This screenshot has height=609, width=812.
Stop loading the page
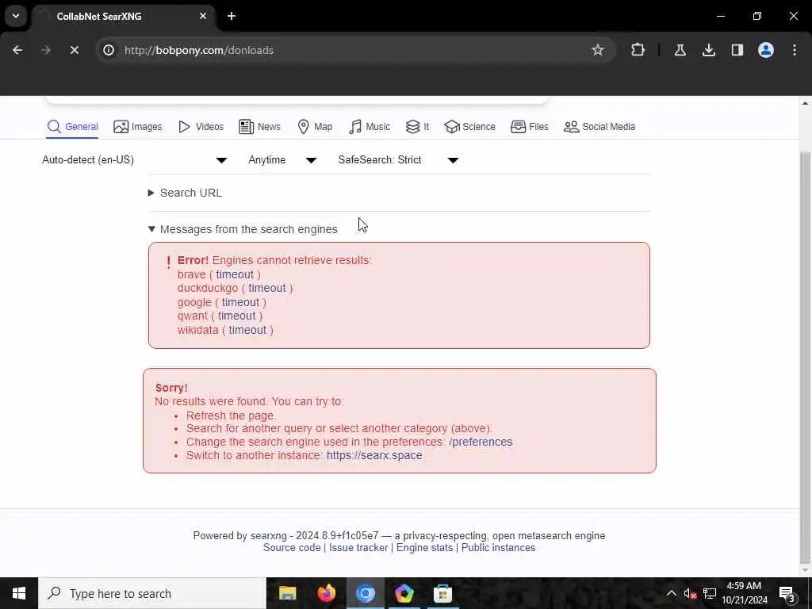(74, 50)
